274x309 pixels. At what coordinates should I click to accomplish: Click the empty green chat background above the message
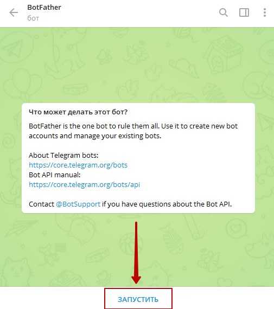pyautogui.click(x=137, y=65)
